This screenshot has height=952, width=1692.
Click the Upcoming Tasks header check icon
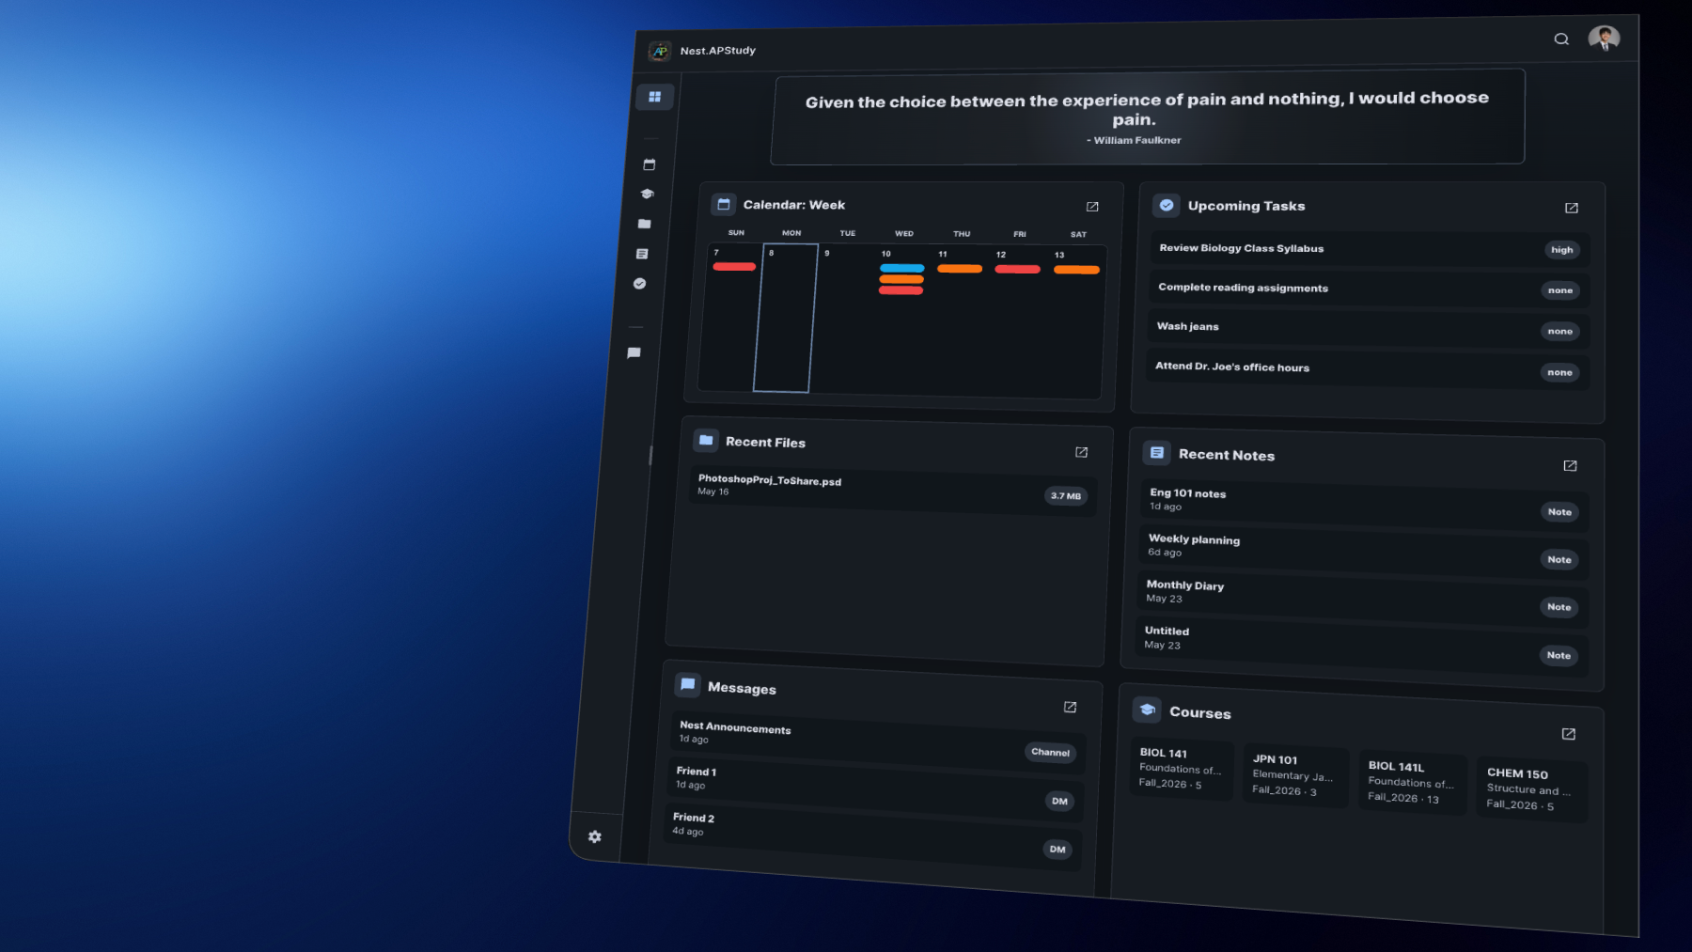[1167, 205]
